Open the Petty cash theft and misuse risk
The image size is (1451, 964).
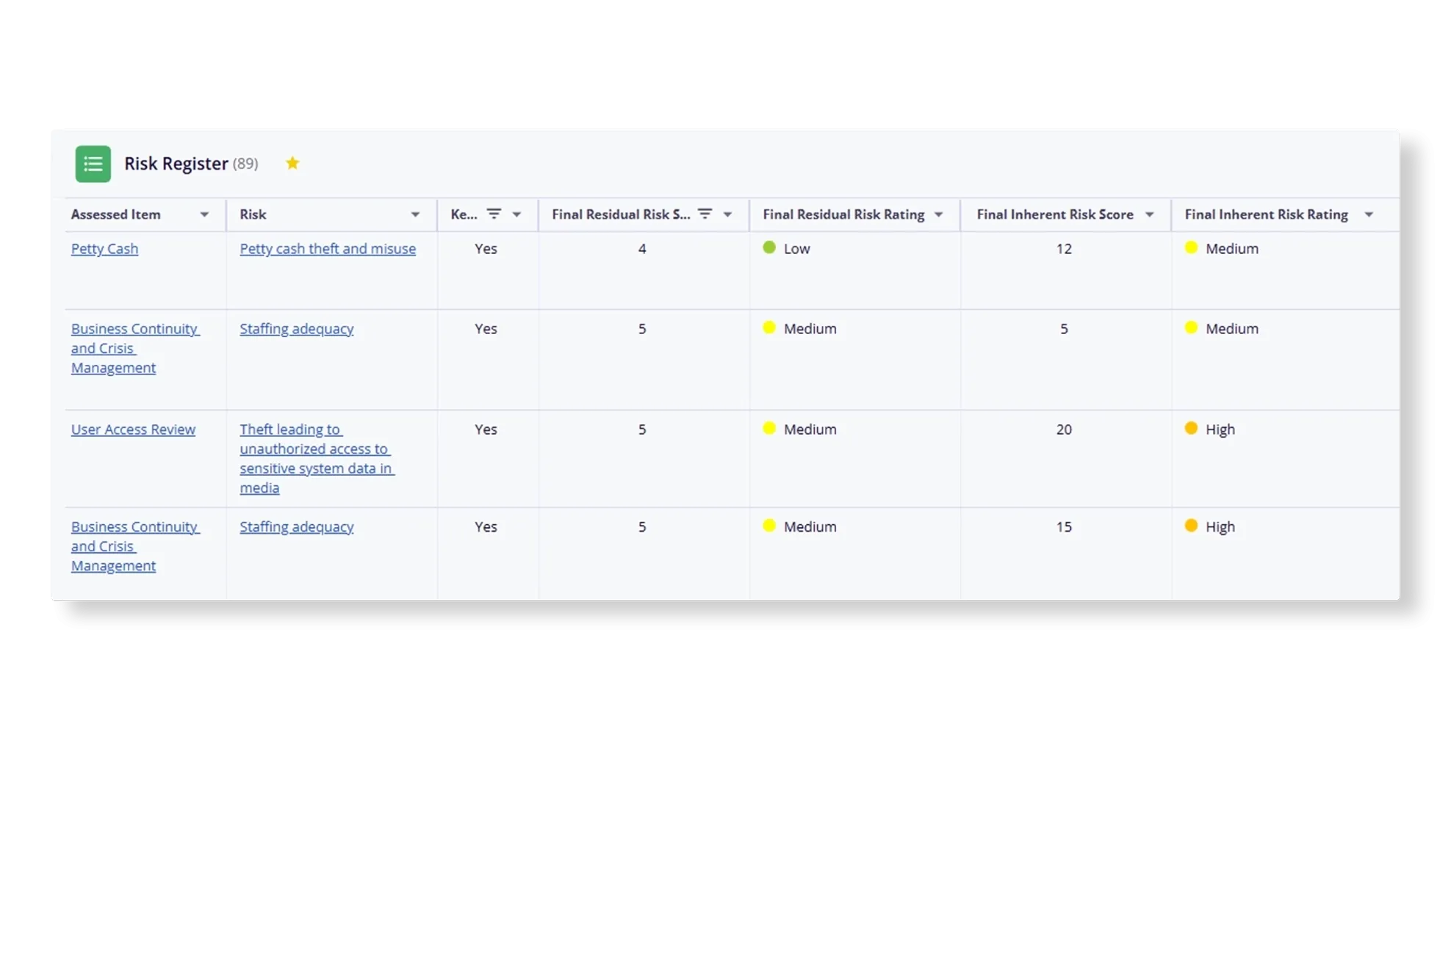pyautogui.click(x=328, y=249)
